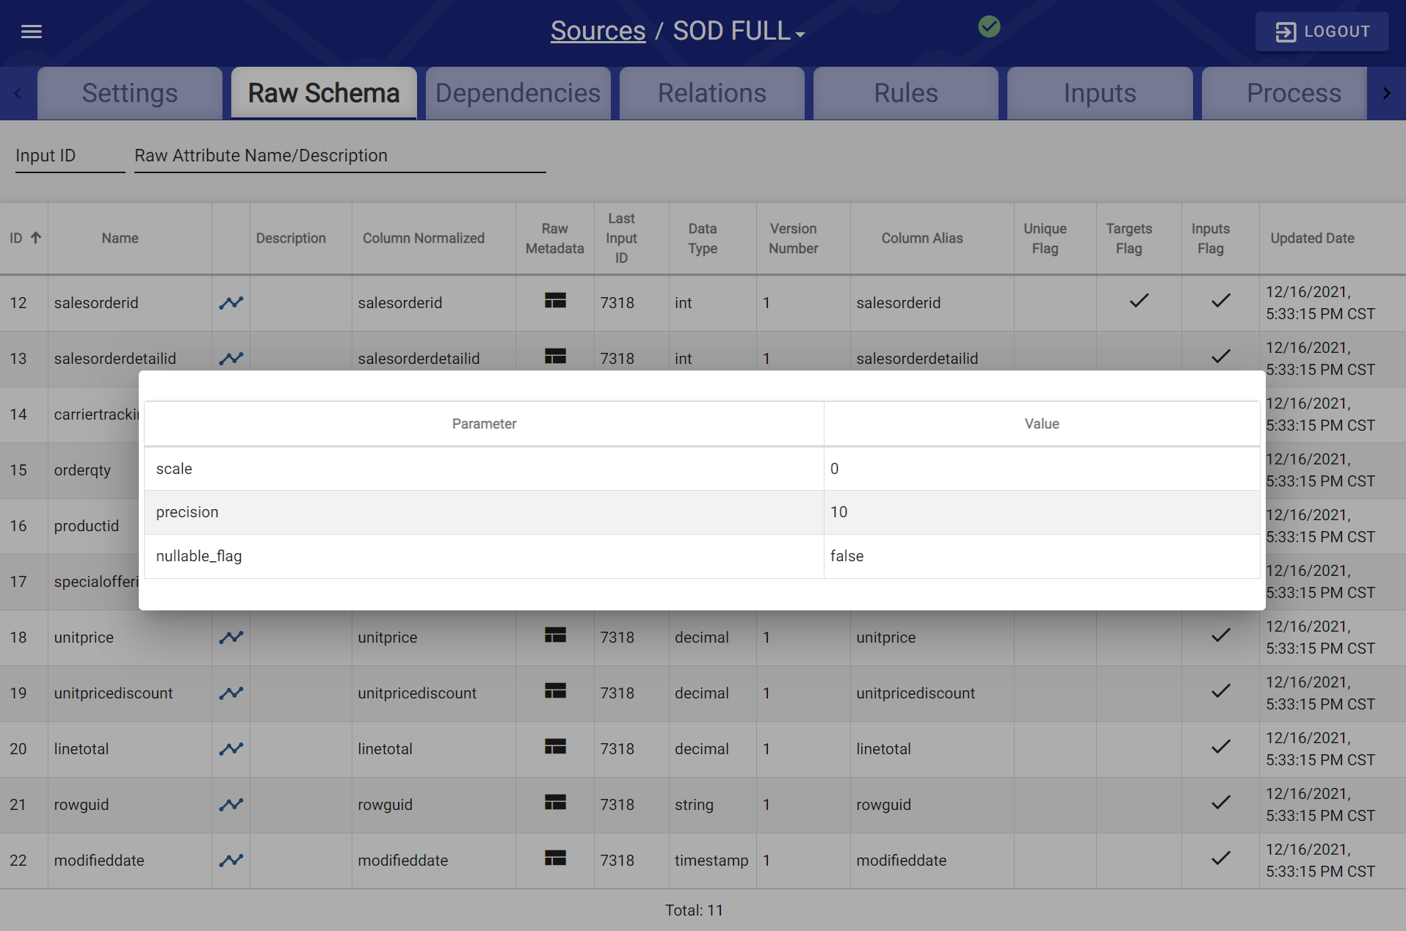Toggle the Inputs Flag for modifieddate
This screenshot has height=931, width=1406.
coord(1221,858)
